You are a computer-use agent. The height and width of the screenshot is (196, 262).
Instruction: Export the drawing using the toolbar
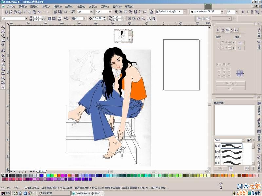60,12
